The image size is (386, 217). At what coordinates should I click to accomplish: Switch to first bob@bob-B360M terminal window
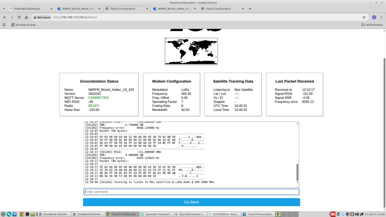coord(55,214)
